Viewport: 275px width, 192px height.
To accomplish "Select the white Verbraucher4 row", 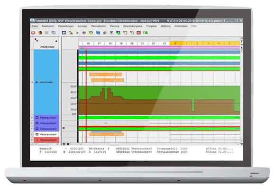I will pos(46,134).
